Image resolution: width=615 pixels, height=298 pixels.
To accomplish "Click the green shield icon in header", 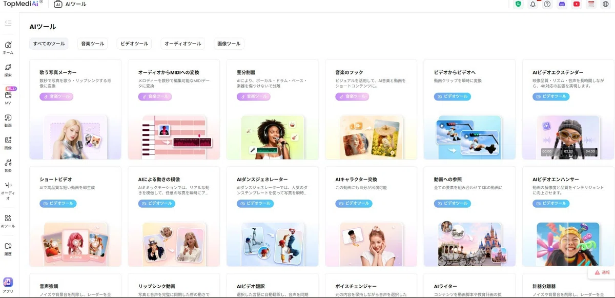I will pyautogui.click(x=518, y=4).
